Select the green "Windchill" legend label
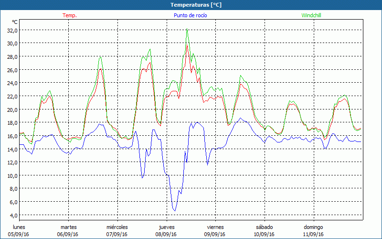 (311, 15)
